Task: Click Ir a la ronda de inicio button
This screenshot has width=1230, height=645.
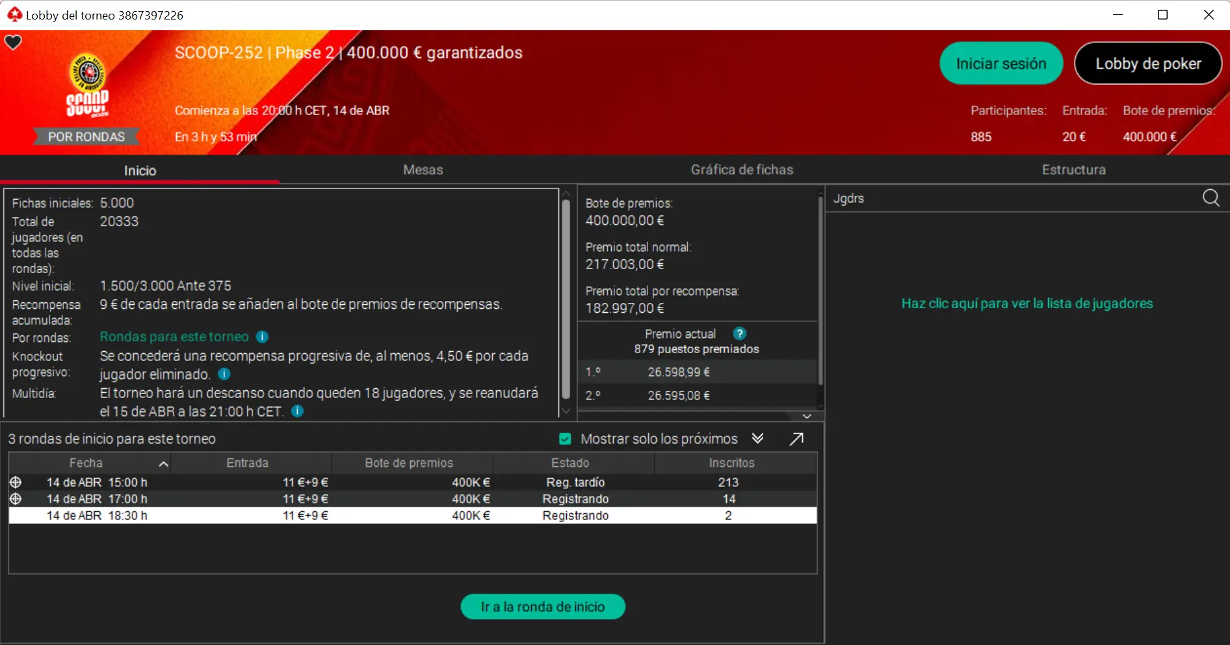Action: 543,607
